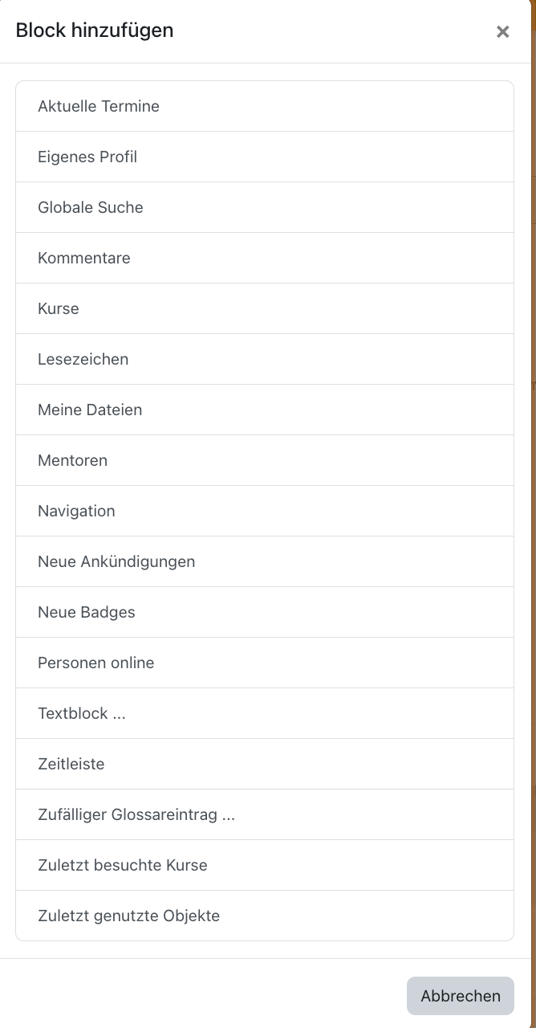Choose the Personen online block
The image size is (536, 1028).
pos(265,663)
